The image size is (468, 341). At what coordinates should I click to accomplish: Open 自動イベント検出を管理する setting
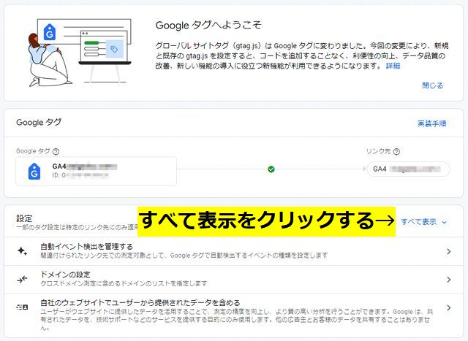click(x=233, y=251)
